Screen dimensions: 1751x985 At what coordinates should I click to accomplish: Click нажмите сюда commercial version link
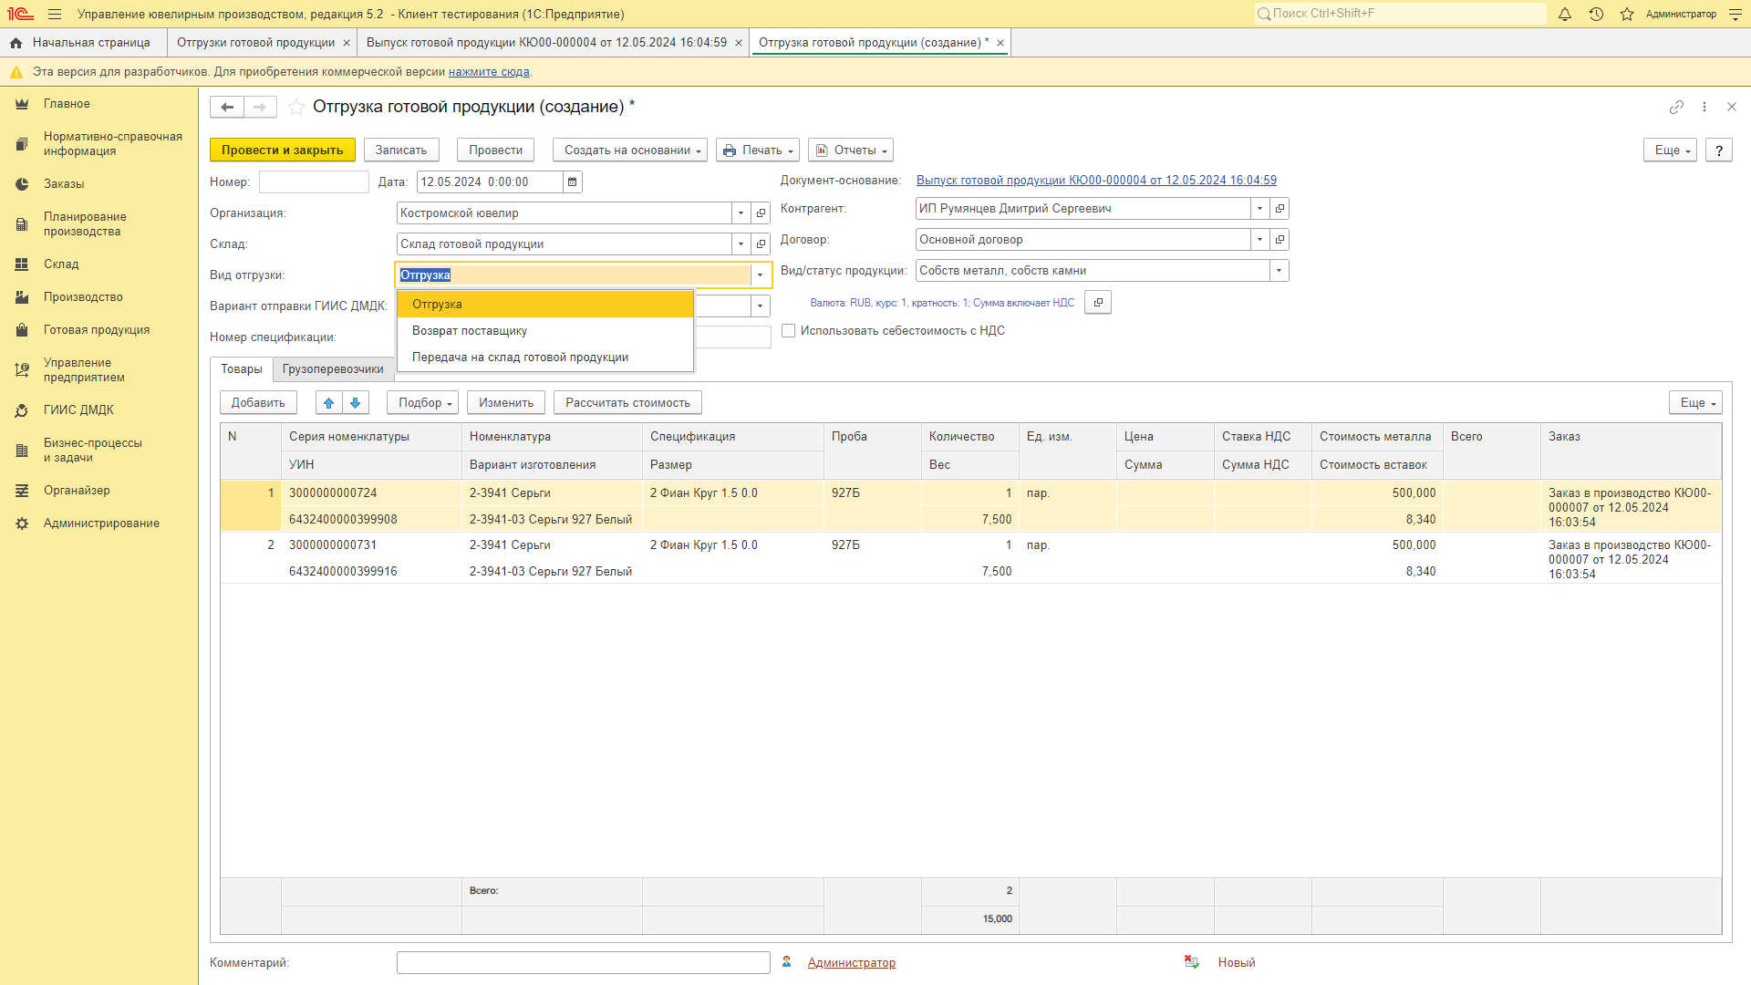coord(489,72)
